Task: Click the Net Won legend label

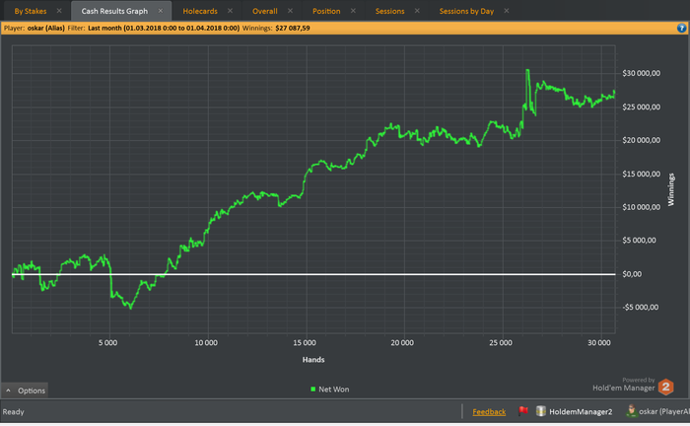Action: [334, 390]
